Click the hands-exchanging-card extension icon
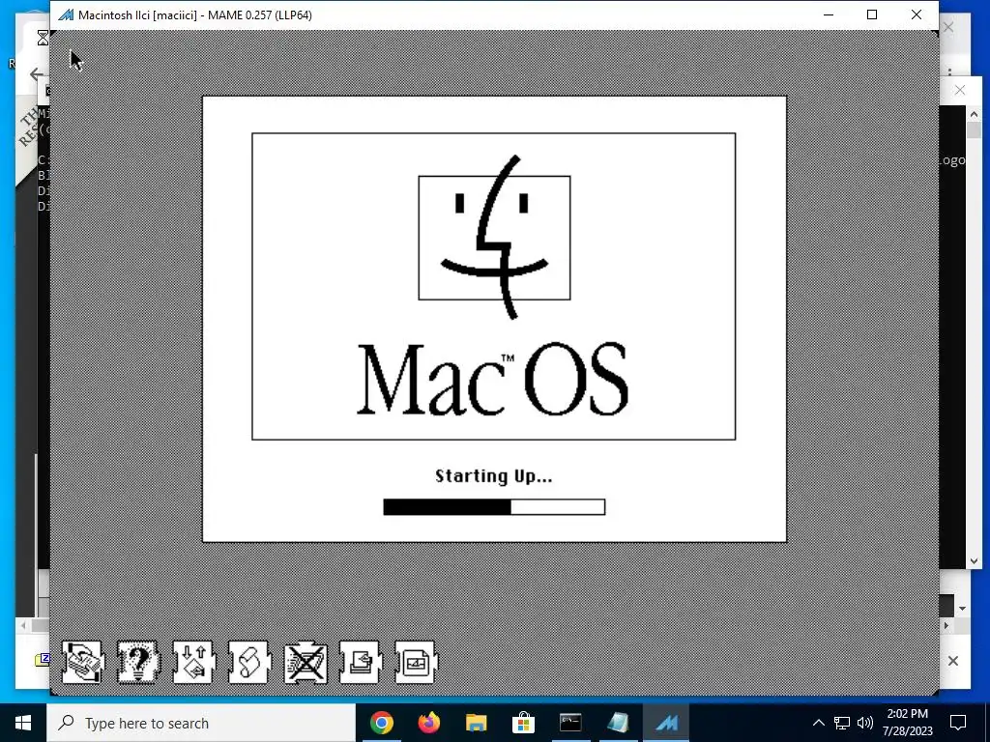 82,662
